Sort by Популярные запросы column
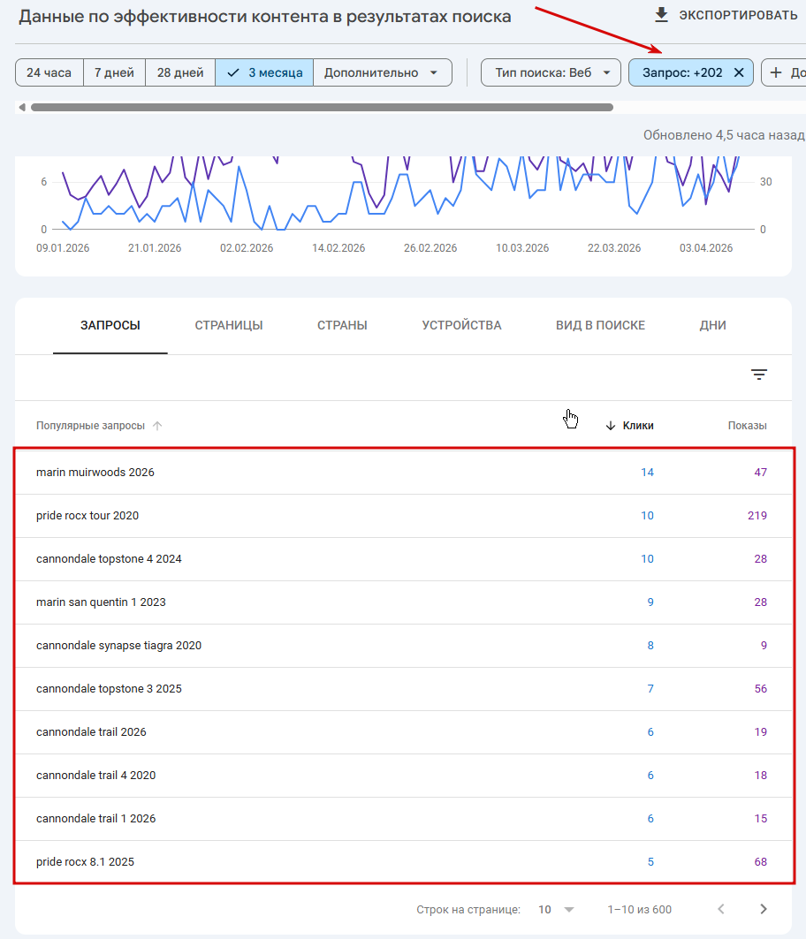The height and width of the screenshot is (939, 806). click(x=90, y=426)
